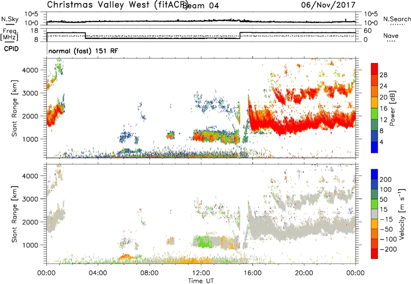Click the blue segment of the Power color bar
411x284 pixels.
coord(375,147)
